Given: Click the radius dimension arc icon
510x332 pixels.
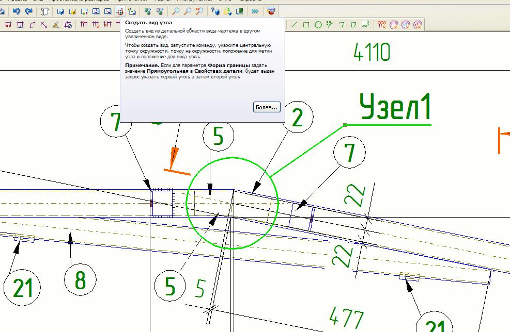Looking at the screenshot, I should point(32,24).
